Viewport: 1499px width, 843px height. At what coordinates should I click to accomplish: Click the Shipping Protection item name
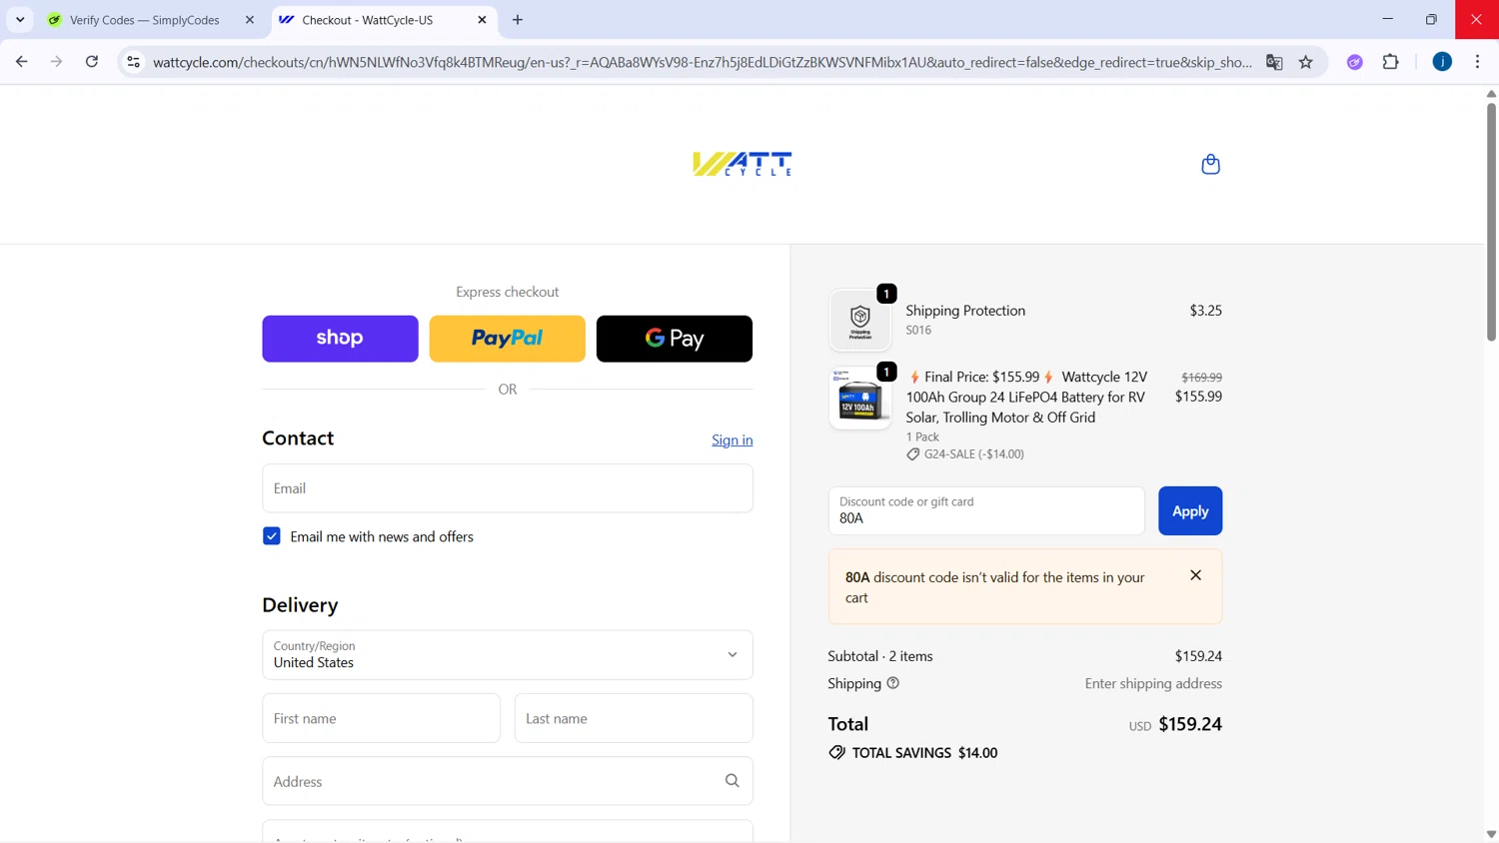point(965,311)
